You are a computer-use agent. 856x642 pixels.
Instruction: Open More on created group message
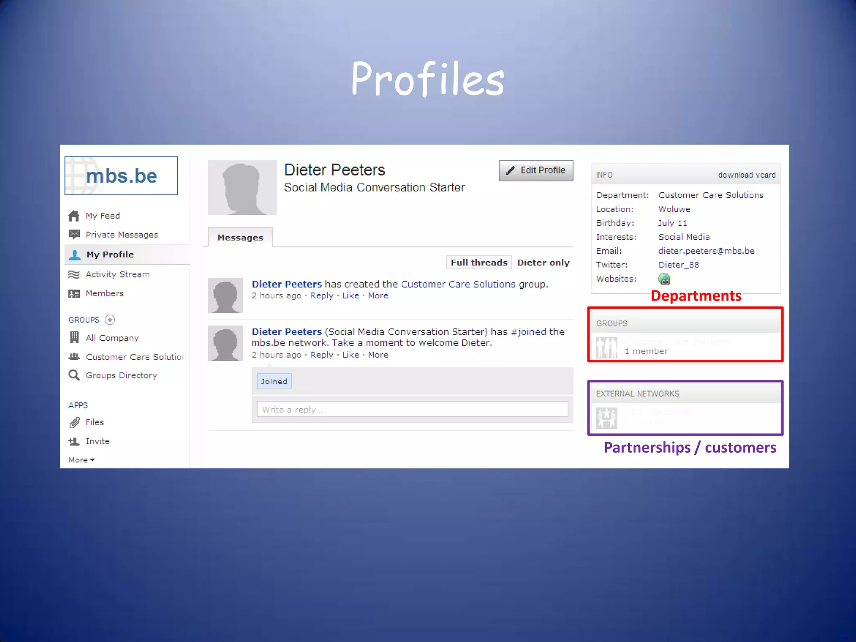(378, 296)
